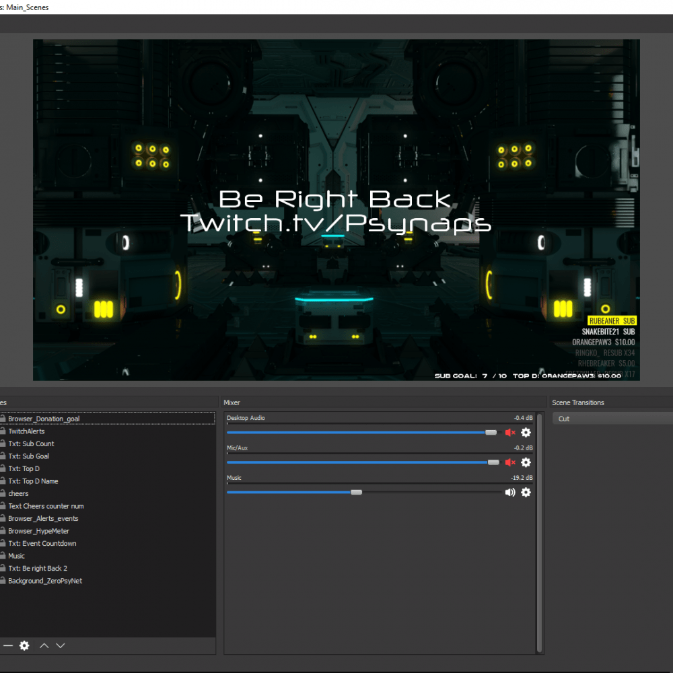The image size is (673, 673).
Task: Click the RUBEANER SUB alert in the preview
Action: tap(612, 320)
